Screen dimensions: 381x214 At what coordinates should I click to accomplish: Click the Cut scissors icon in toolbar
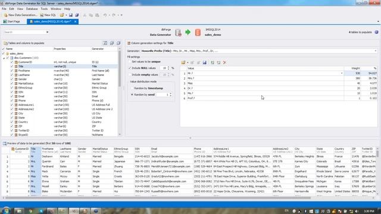tap(85, 15)
